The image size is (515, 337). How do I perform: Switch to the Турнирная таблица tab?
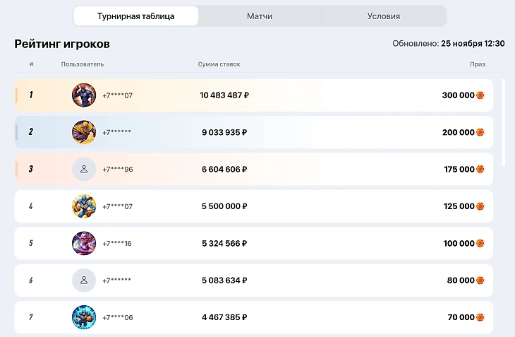pos(135,16)
